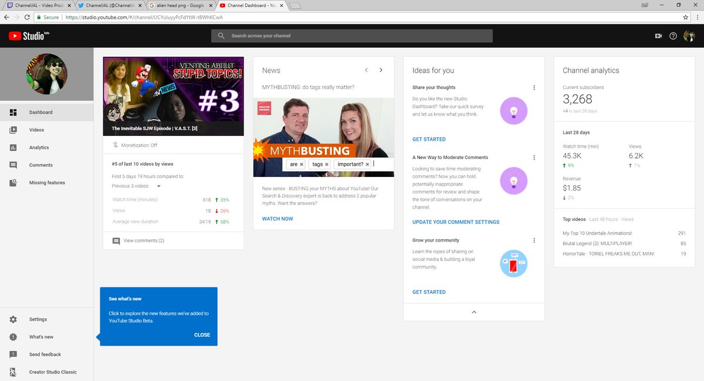Click the $1.85 revenue value
Viewport: 704px width, 381px height.
click(x=572, y=188)
